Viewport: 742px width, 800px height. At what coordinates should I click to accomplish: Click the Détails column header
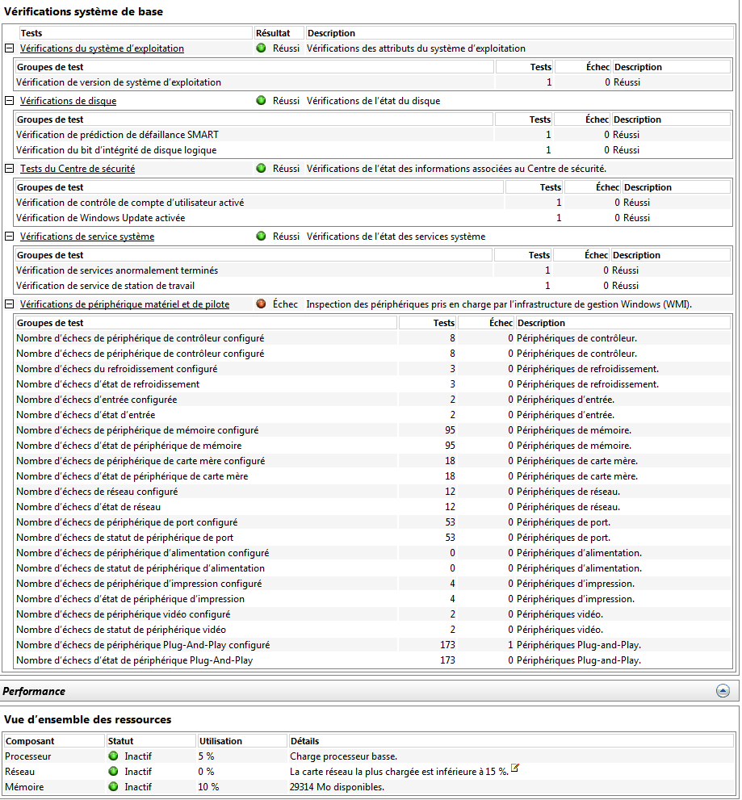(x=511, y=741)
